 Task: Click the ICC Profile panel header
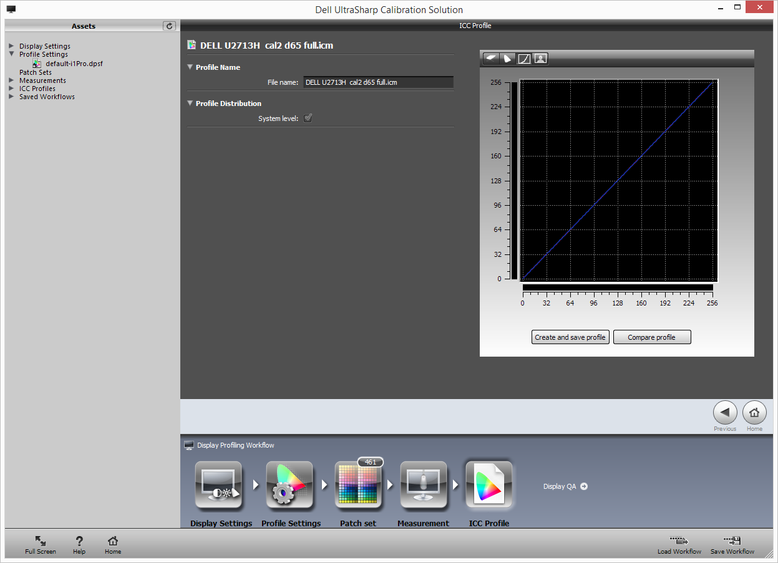[475, 26]
